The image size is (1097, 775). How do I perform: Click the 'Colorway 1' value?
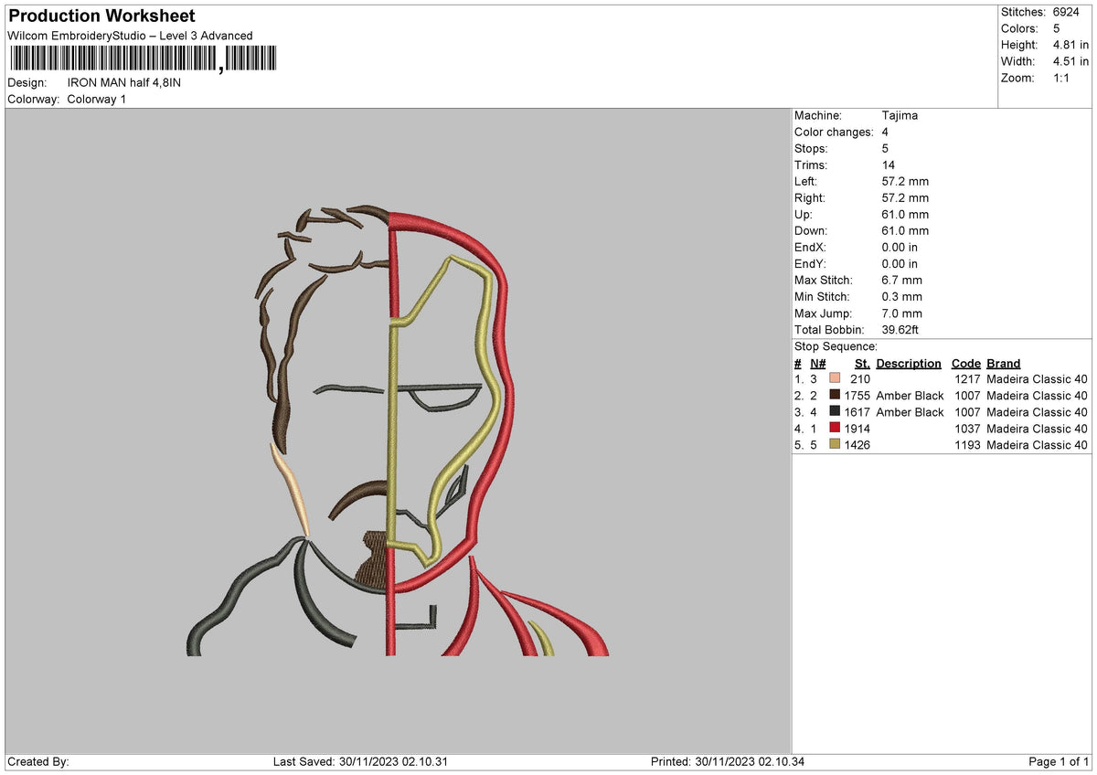tap(96, 99)
